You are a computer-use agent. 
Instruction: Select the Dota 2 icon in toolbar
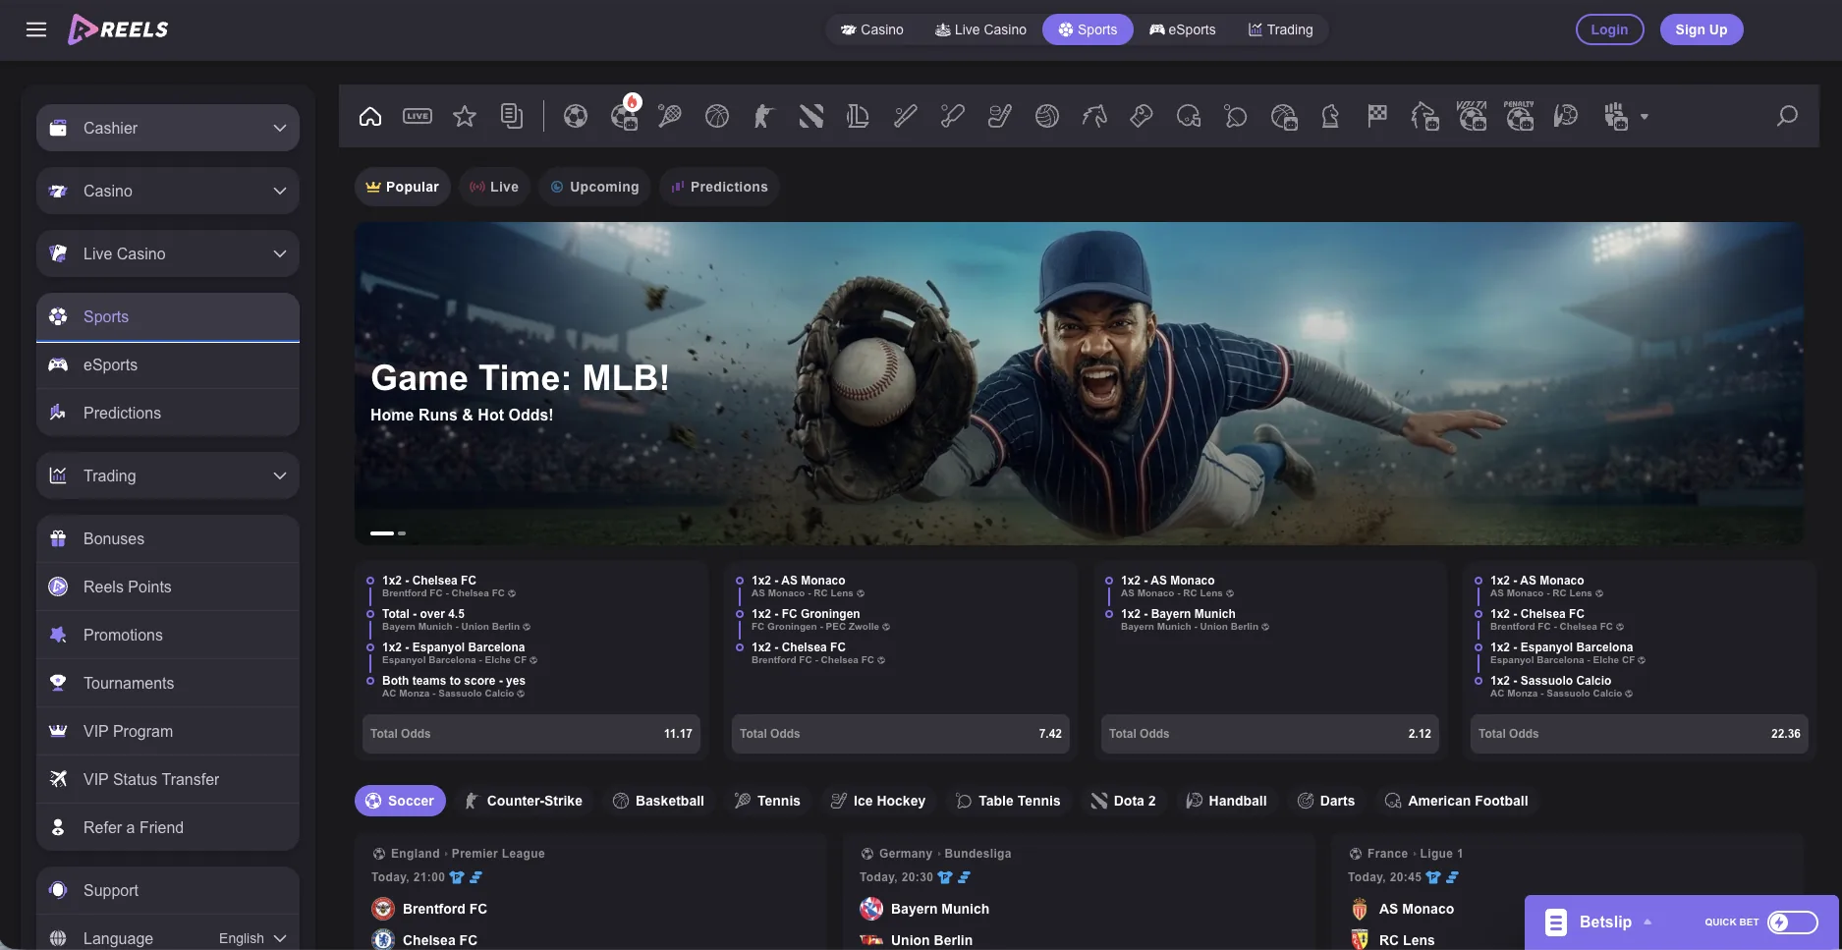tap(811, 116)
